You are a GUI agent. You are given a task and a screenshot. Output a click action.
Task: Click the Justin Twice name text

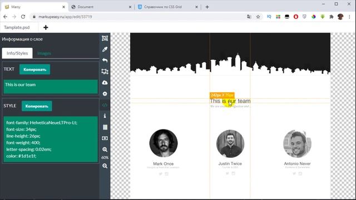pos(230,163)
